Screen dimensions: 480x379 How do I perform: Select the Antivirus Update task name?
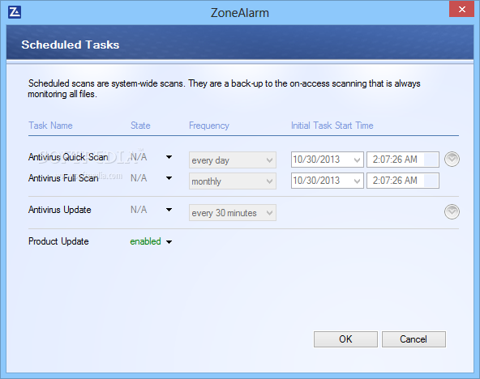click(60, 210)
